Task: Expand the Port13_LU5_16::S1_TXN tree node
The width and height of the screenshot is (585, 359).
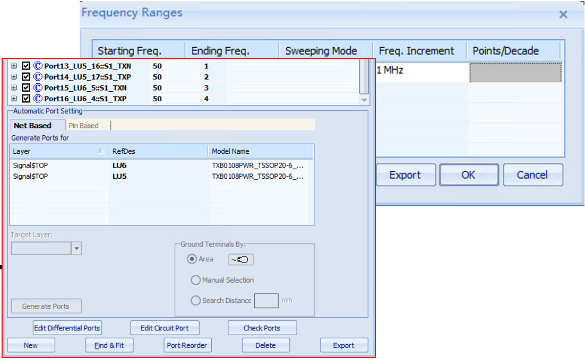Action: 14,66
